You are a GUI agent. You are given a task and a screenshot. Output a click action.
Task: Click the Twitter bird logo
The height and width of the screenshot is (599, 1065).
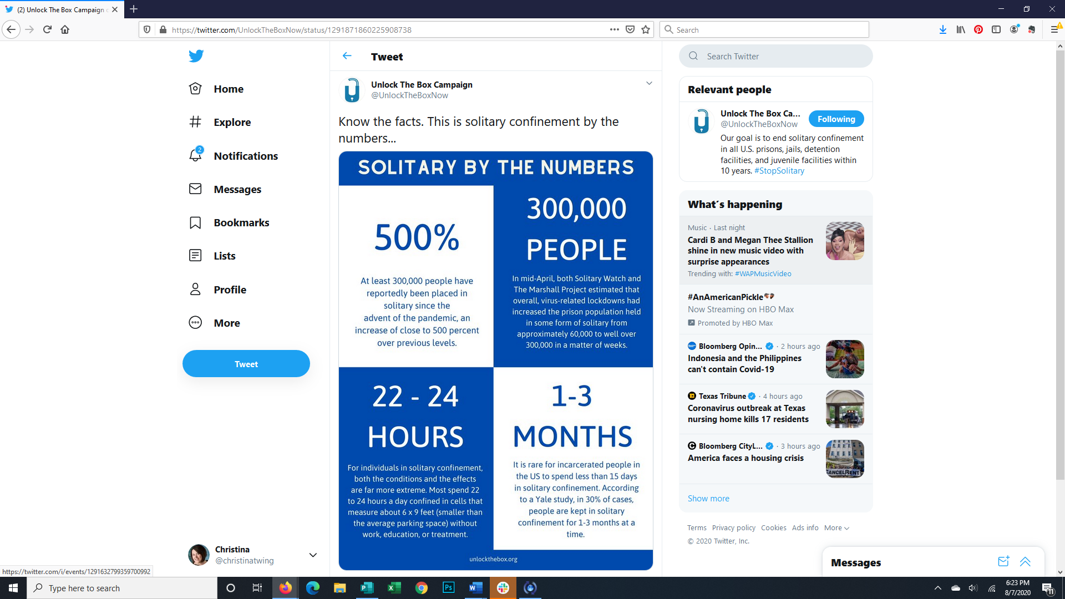196,56
